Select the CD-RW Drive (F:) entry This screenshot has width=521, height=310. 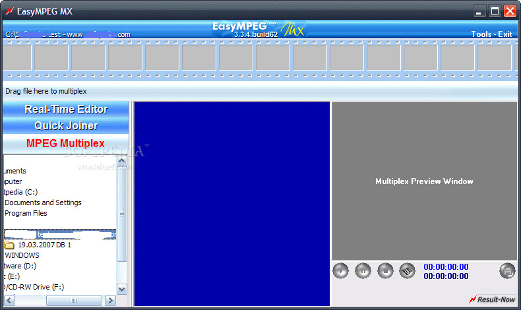pos(34,287)
